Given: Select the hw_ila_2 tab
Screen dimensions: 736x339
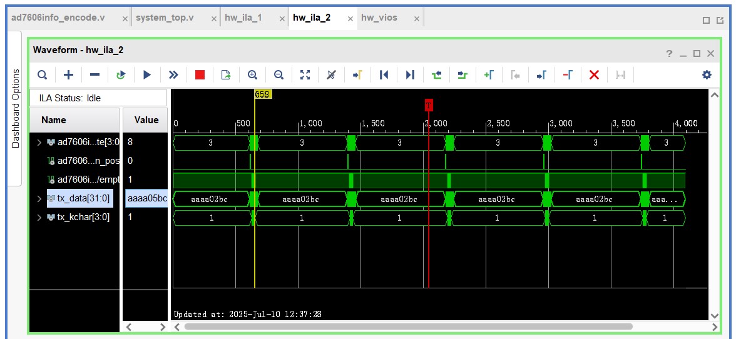Looking at the screenshot, I should coord(312,18).
